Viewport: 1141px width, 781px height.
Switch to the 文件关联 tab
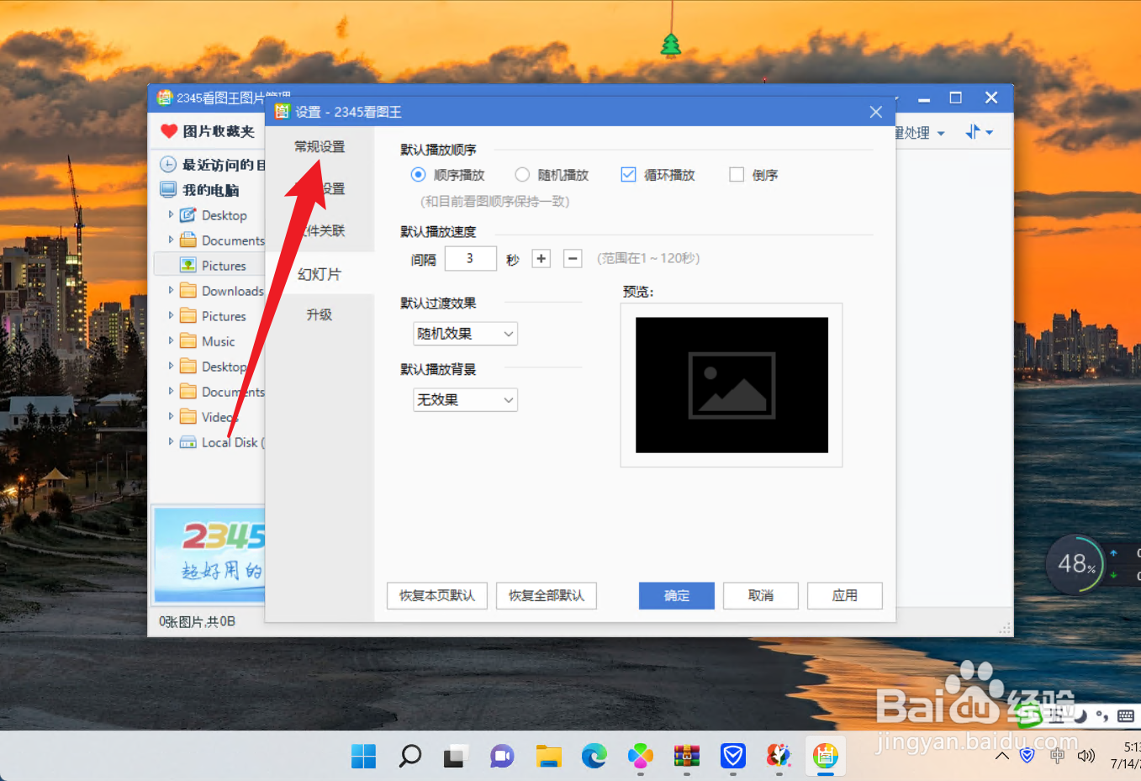(x=320, y=230)
